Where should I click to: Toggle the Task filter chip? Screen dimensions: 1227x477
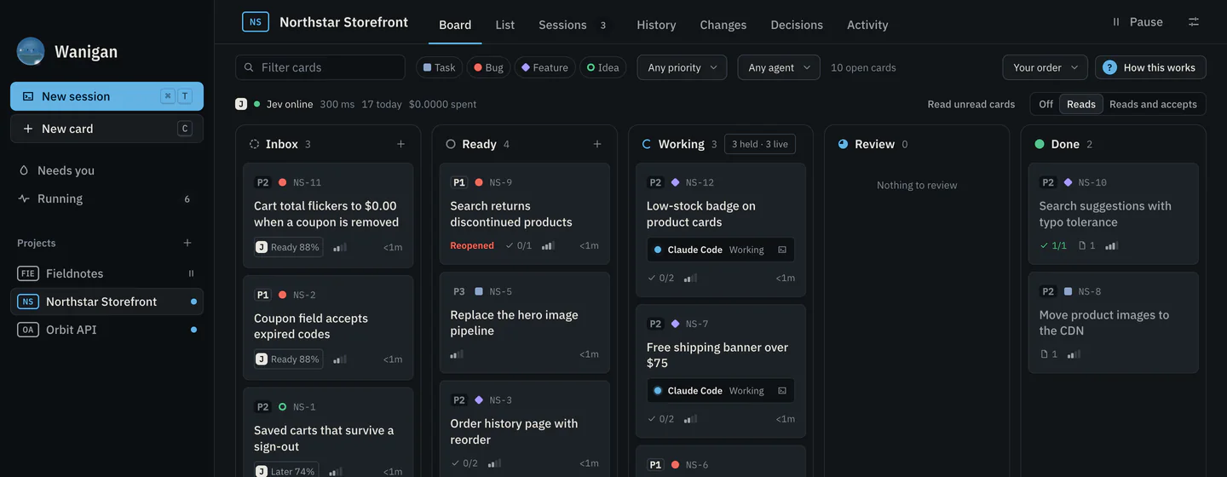click(x=440, y=67)
